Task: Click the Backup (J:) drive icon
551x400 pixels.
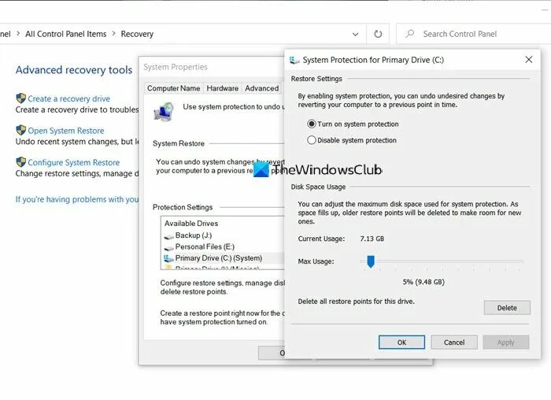Action: pos(169,236)
